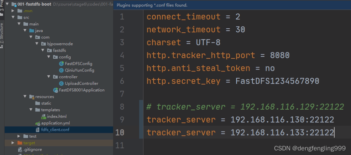Click the UTF-8 charset value
351x155 pixels.
[x=208, y=43]
